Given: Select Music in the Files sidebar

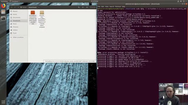Looking at the screenshot, I should tap(19, 24).
